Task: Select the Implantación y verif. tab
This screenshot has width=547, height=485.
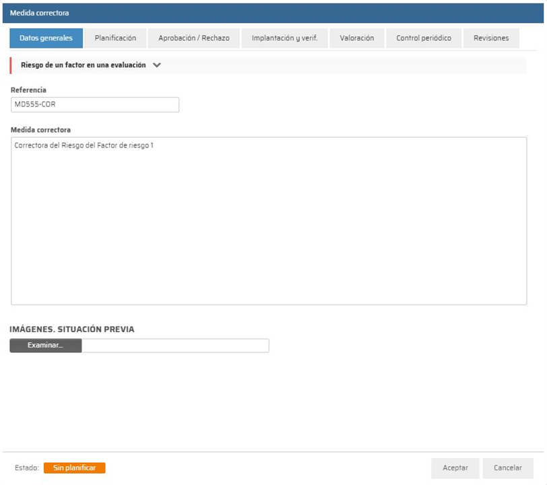Action: (284, 38)
